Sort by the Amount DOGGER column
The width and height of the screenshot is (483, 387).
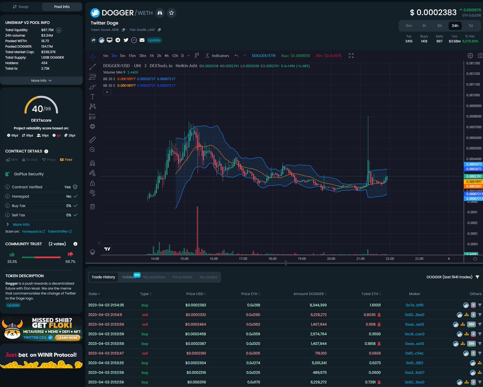310,294
